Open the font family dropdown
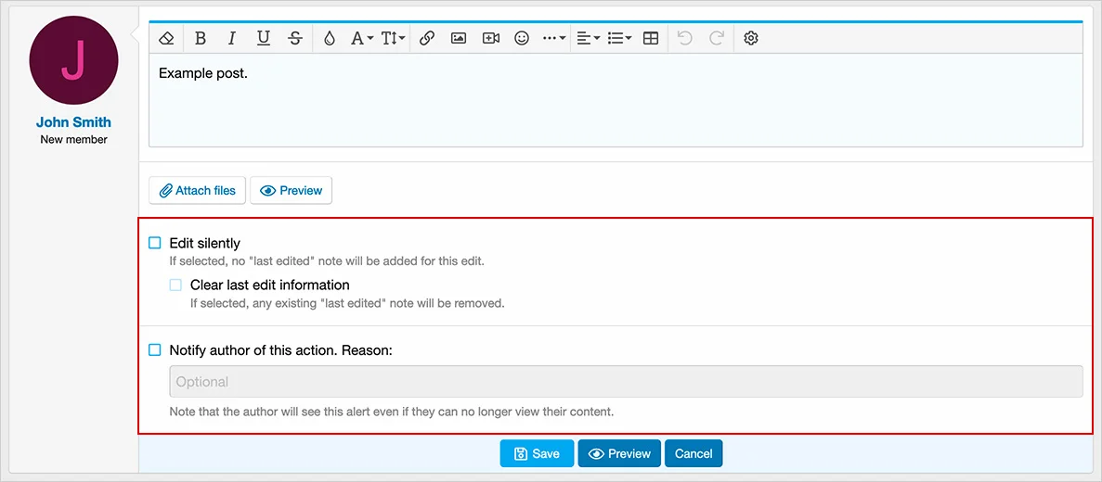The image size is (1102, 482). (361, 38)
